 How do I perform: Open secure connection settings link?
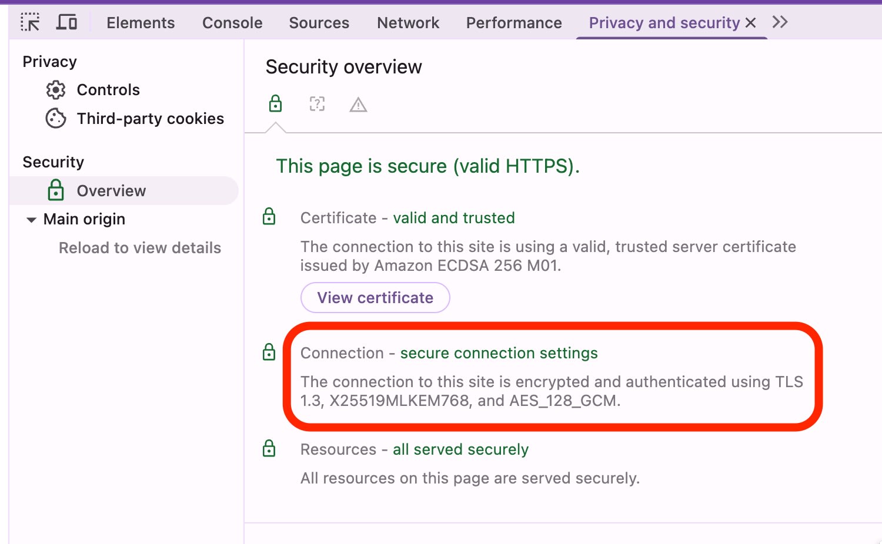[499, 353]
